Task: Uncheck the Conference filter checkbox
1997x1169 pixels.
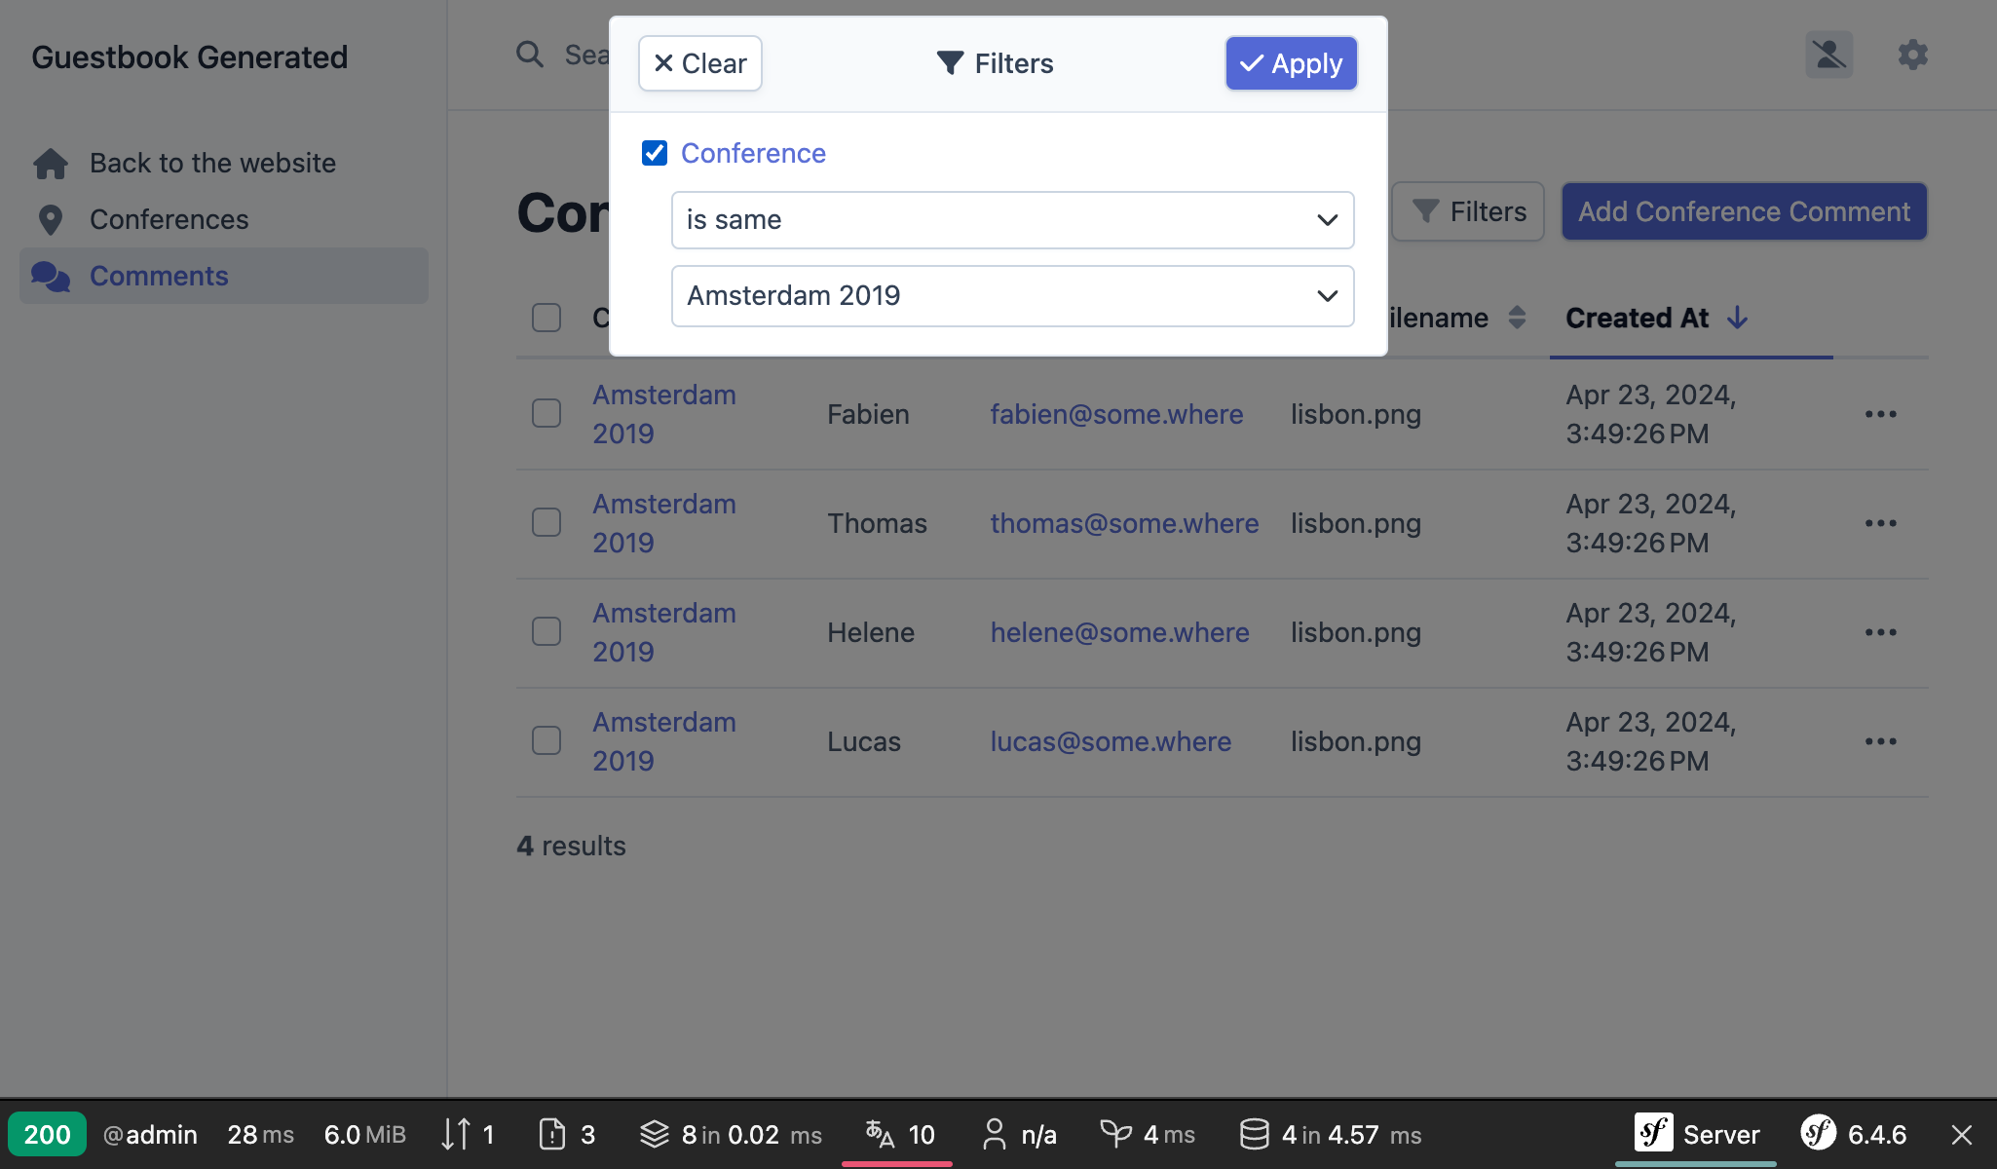Action: pyautogui.click(x=655, y=153)
